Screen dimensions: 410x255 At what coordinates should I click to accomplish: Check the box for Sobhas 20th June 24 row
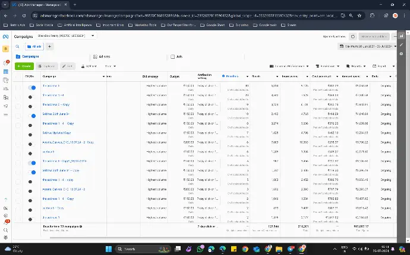[x=18, y=116]
